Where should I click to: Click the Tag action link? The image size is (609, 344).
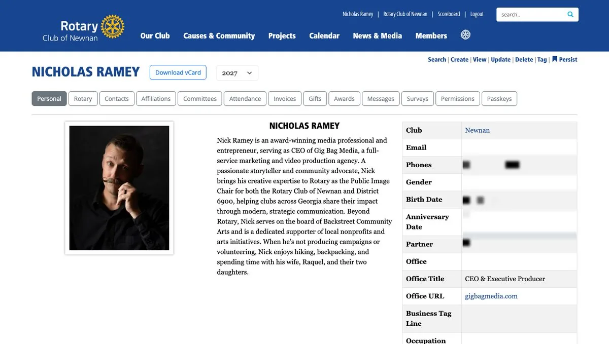(542, 59)
